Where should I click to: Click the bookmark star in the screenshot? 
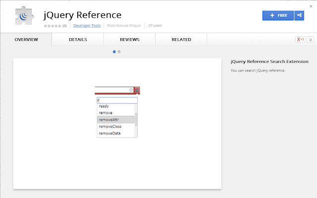tap(131, 90)
